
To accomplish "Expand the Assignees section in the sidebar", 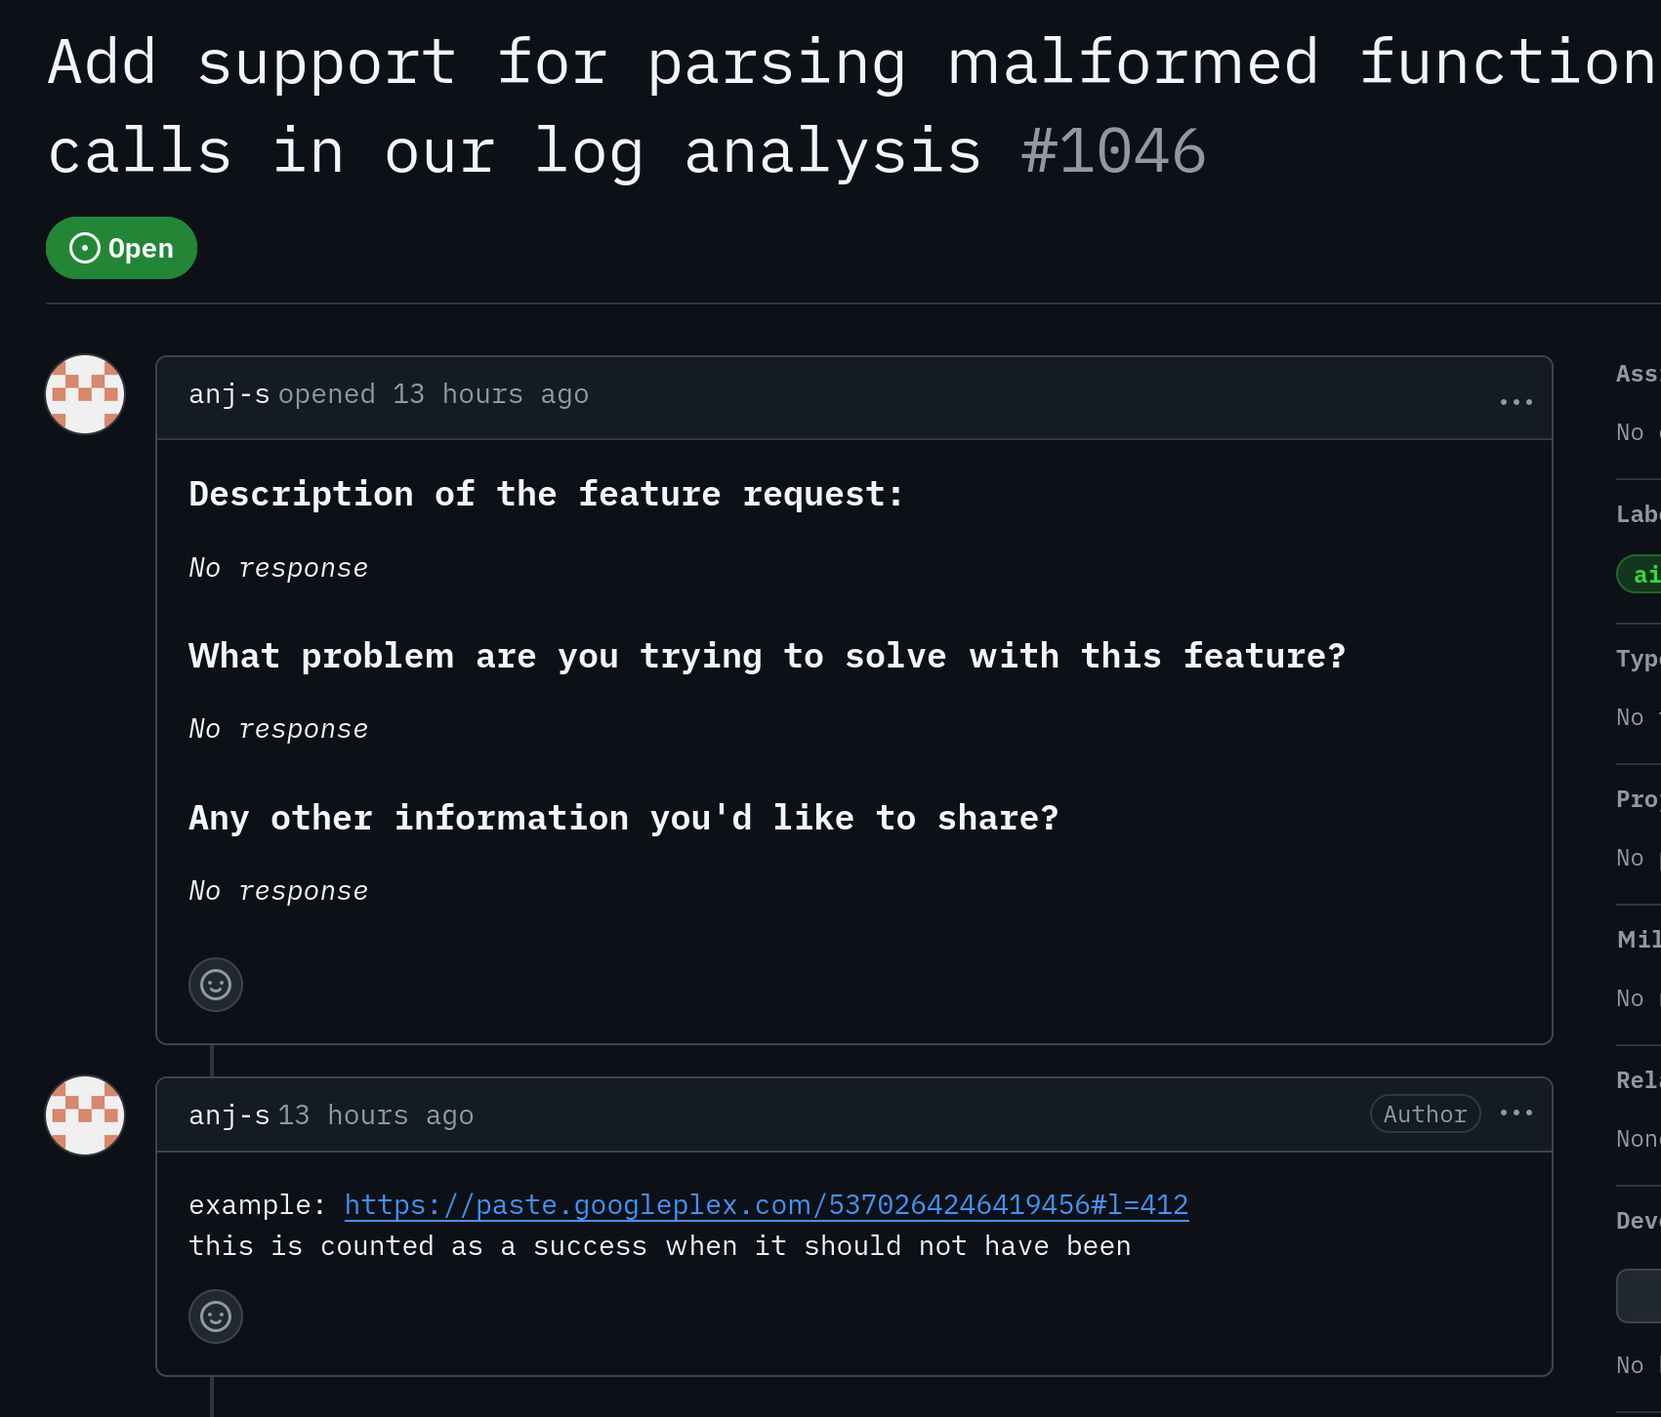I will pos(1639,374).
